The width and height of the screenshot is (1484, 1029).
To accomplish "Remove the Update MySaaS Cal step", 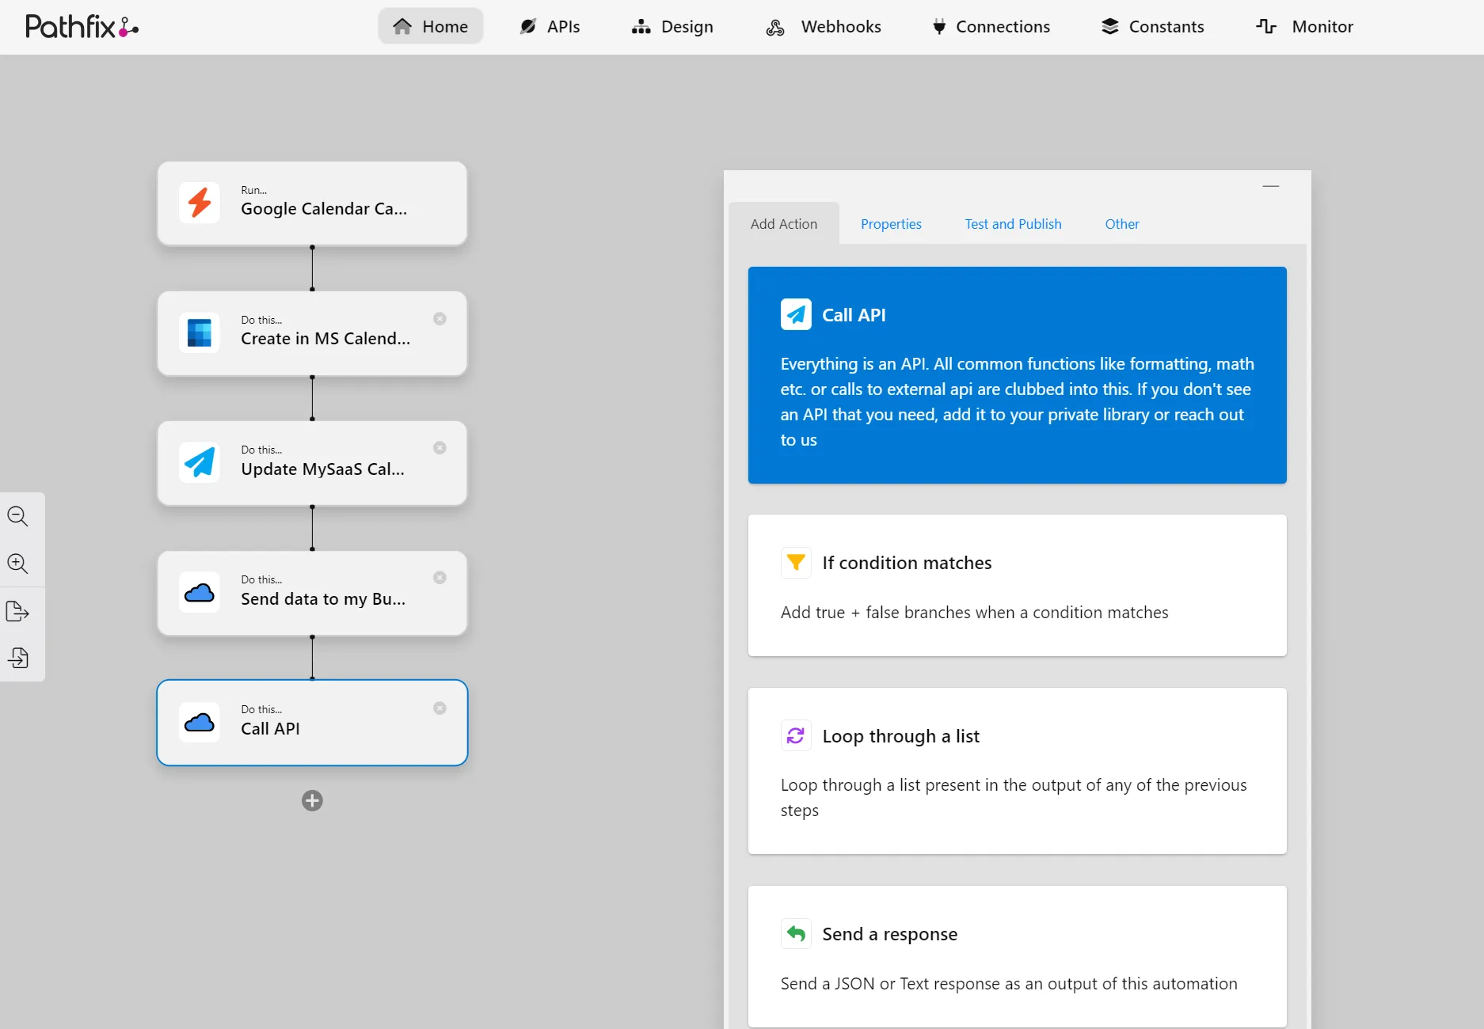I will point(439,448).
